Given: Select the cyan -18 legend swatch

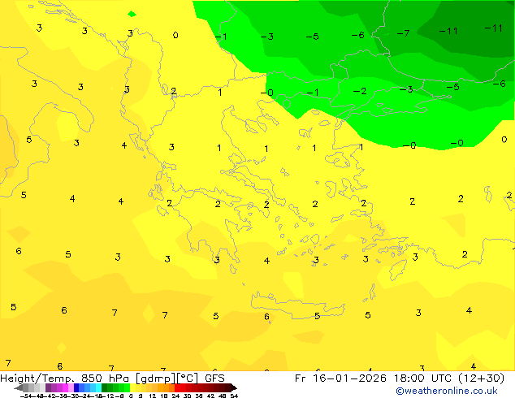Looking at the screenshot, I should pos(99,387).
